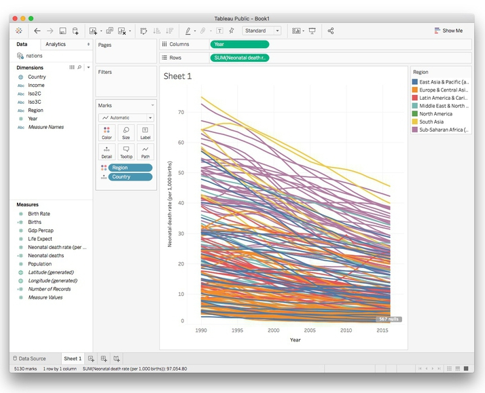This screenshot has width=485, height=393.
Task: Open the Size mark card
Action: coord(126,133)
